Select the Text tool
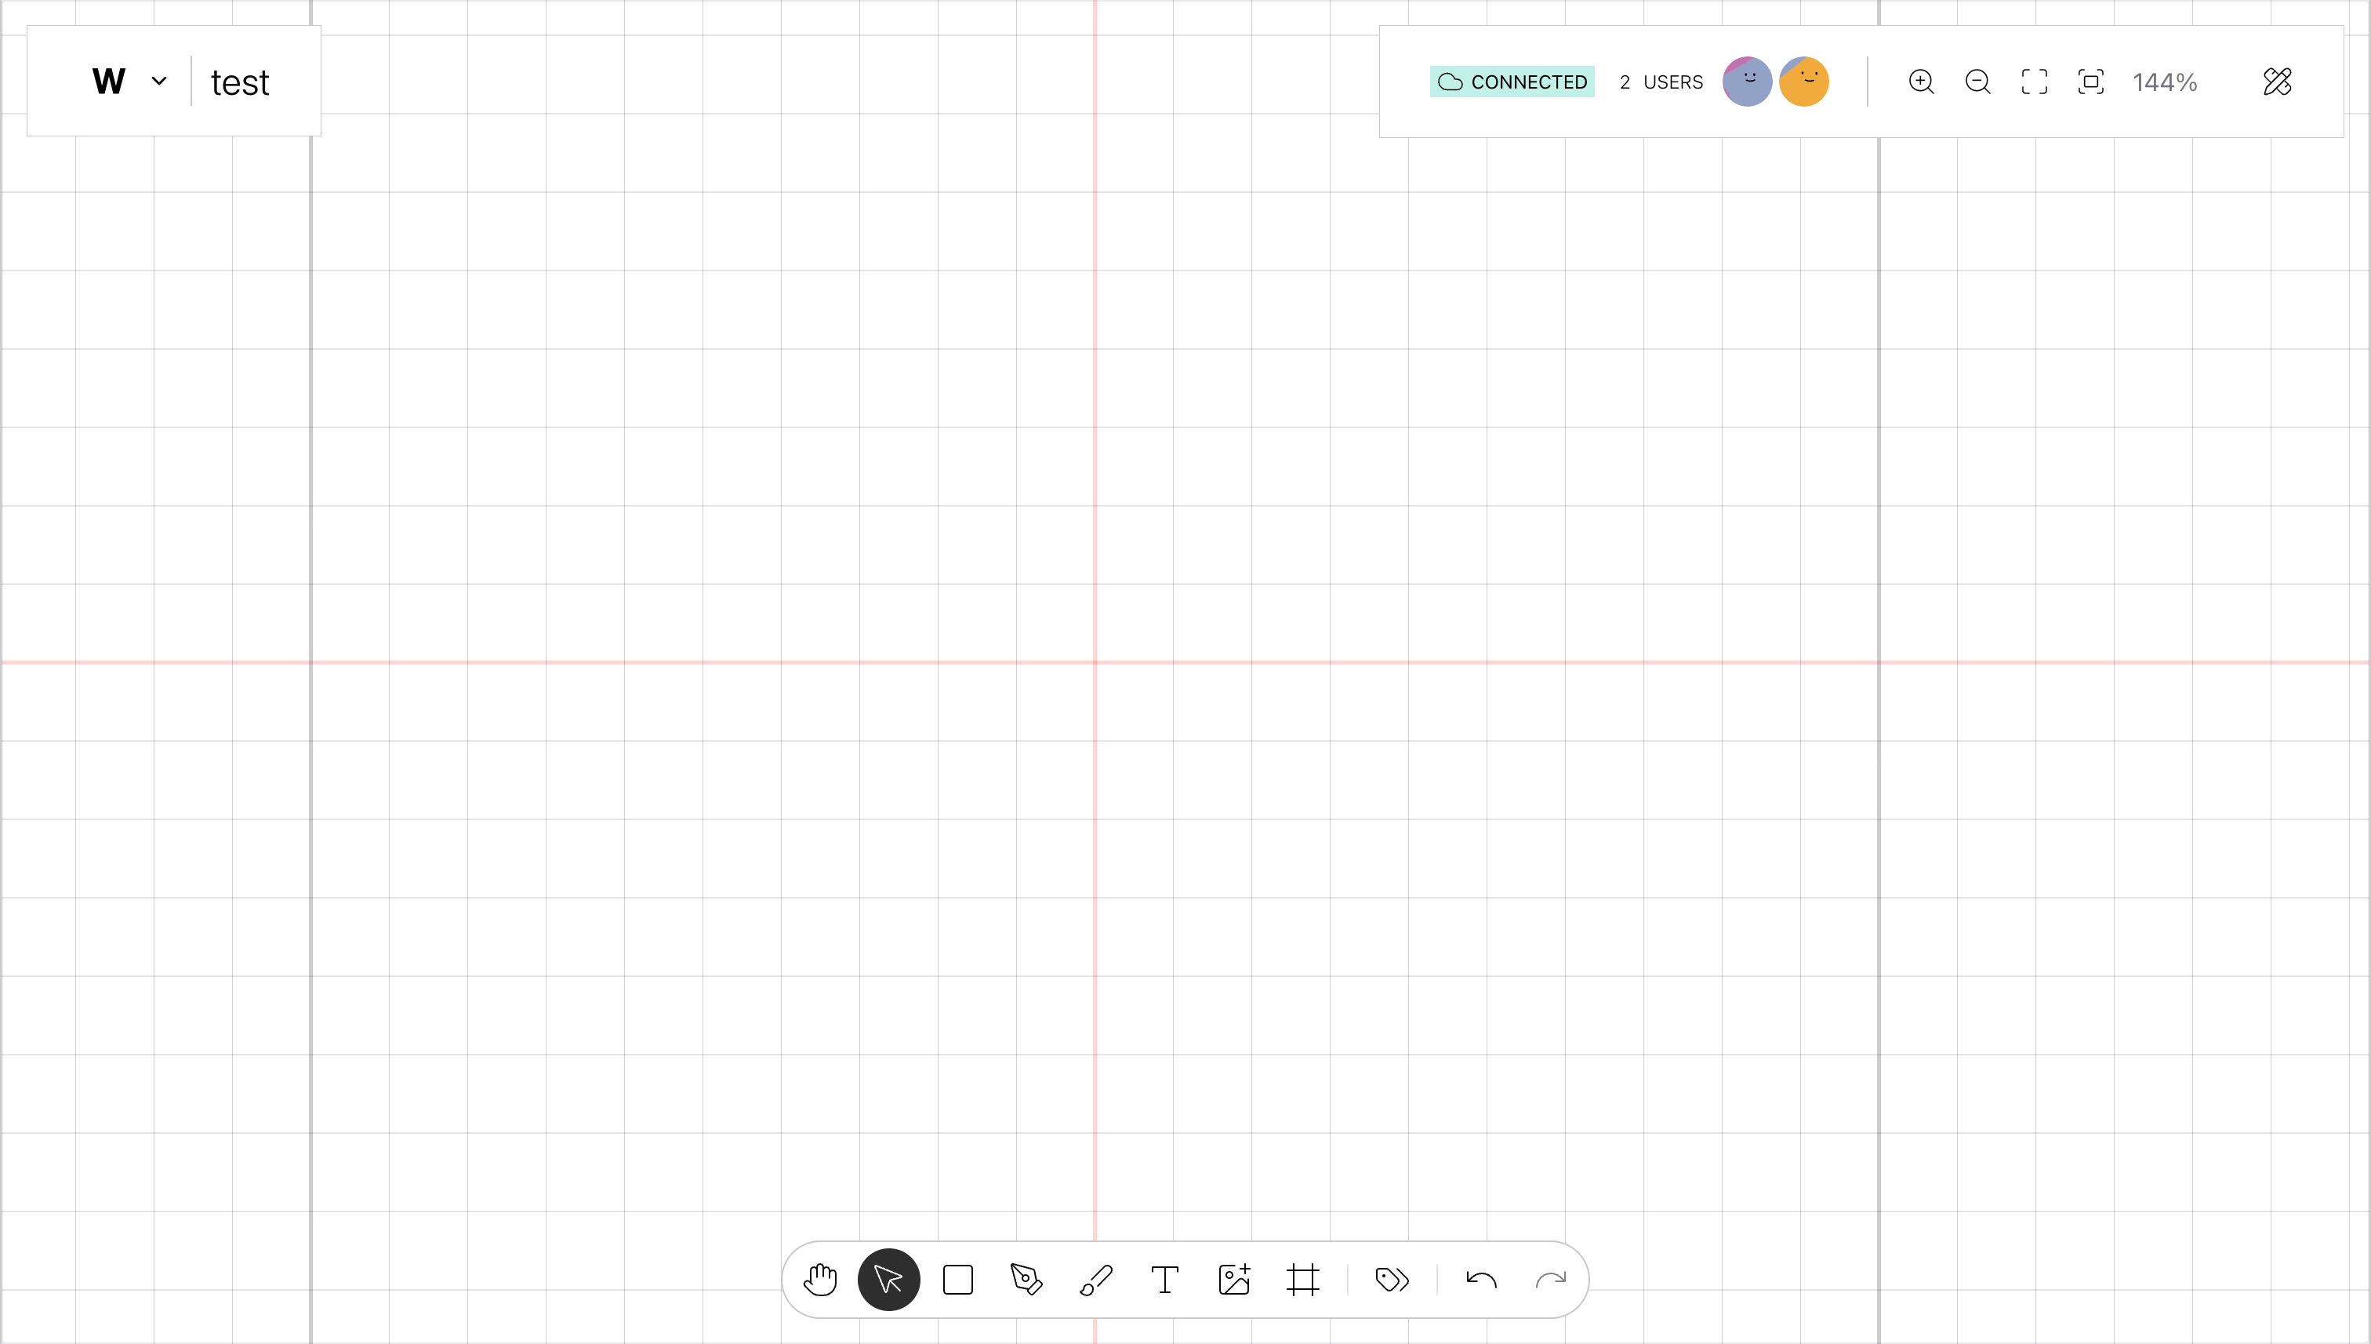Screen dimensions: 2371x1344 pyautogui.click(x=1165, y=1280)
